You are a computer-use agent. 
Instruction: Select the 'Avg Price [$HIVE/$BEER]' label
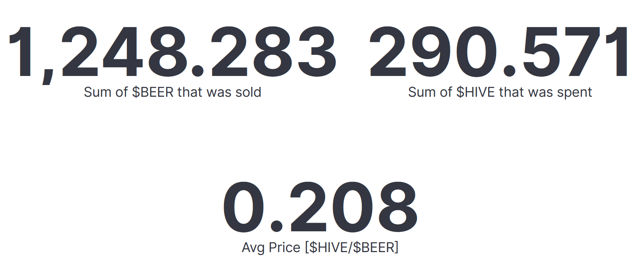(320, 248)
